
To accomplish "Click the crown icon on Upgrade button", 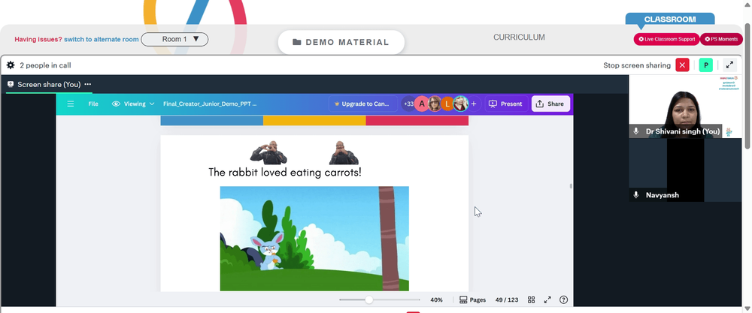I will [x=337, y=104].
